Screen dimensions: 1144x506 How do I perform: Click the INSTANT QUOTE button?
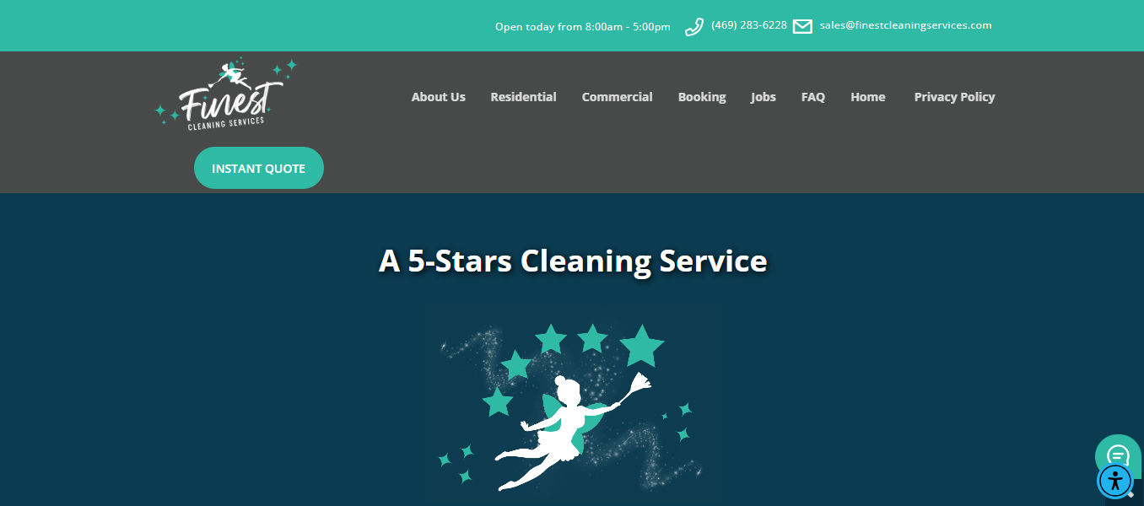pyautogui.click(x=259, y=168)
